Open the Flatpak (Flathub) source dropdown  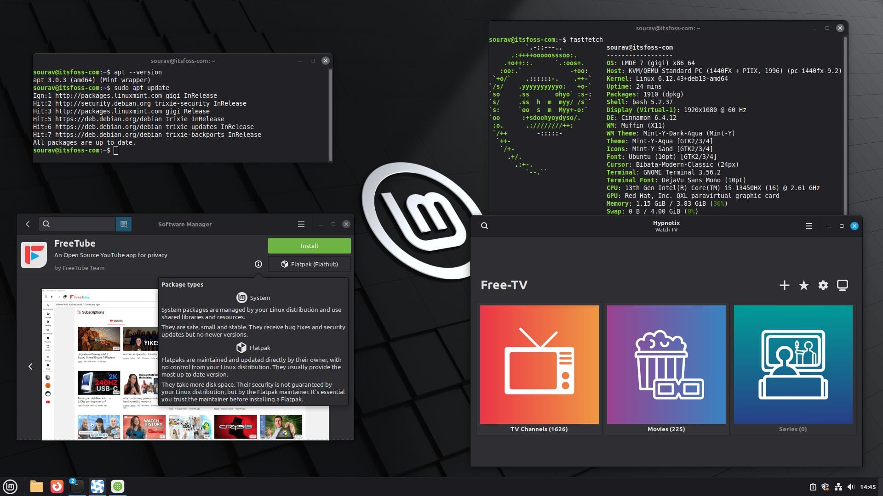(309, 264)
